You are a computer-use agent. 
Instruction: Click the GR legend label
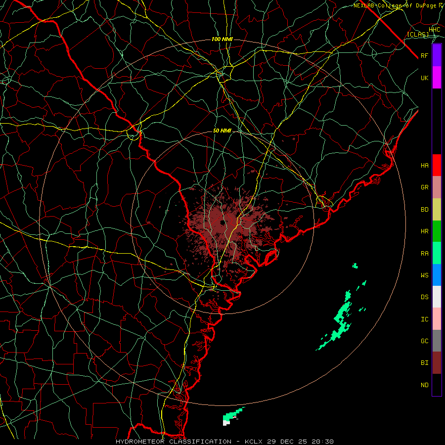[425, 187]
